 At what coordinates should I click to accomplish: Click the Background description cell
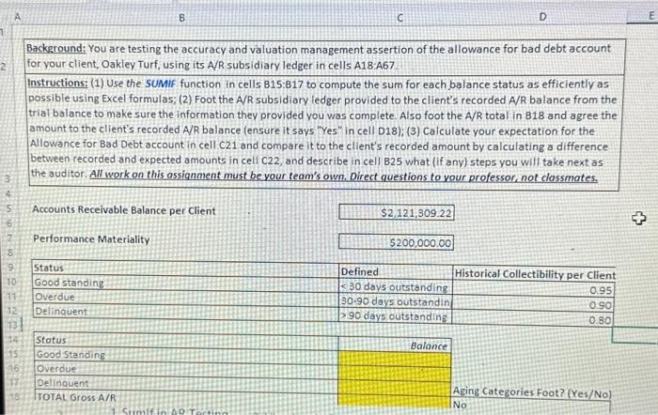[x=325, y=56]
